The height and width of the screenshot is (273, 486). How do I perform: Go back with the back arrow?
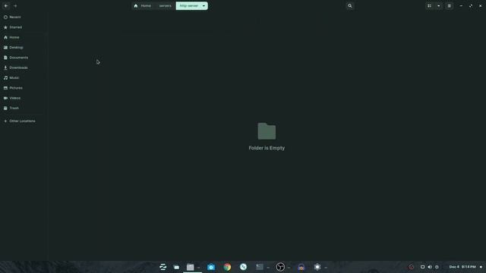tap(6, 6)
